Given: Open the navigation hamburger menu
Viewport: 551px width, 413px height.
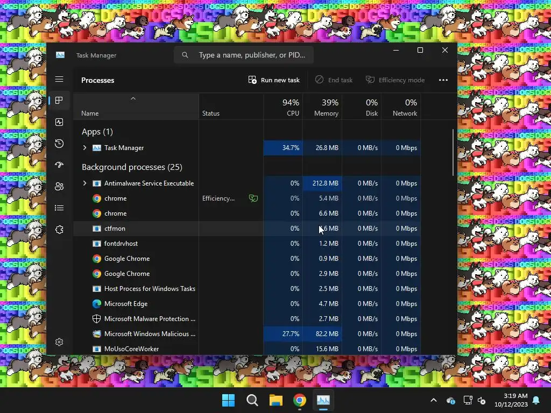Looking at the screenshot, I should (59, 80).
